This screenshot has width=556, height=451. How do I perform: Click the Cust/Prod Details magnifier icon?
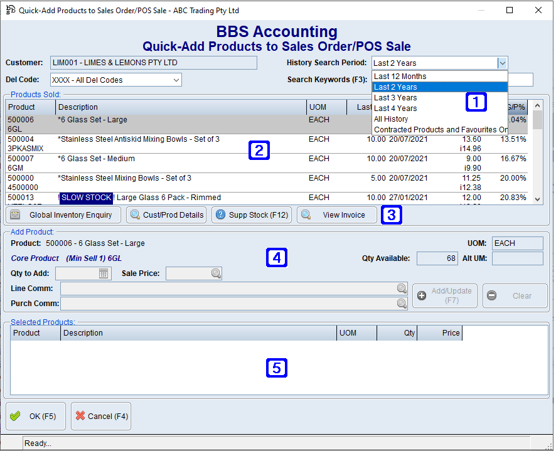[135, 215]
